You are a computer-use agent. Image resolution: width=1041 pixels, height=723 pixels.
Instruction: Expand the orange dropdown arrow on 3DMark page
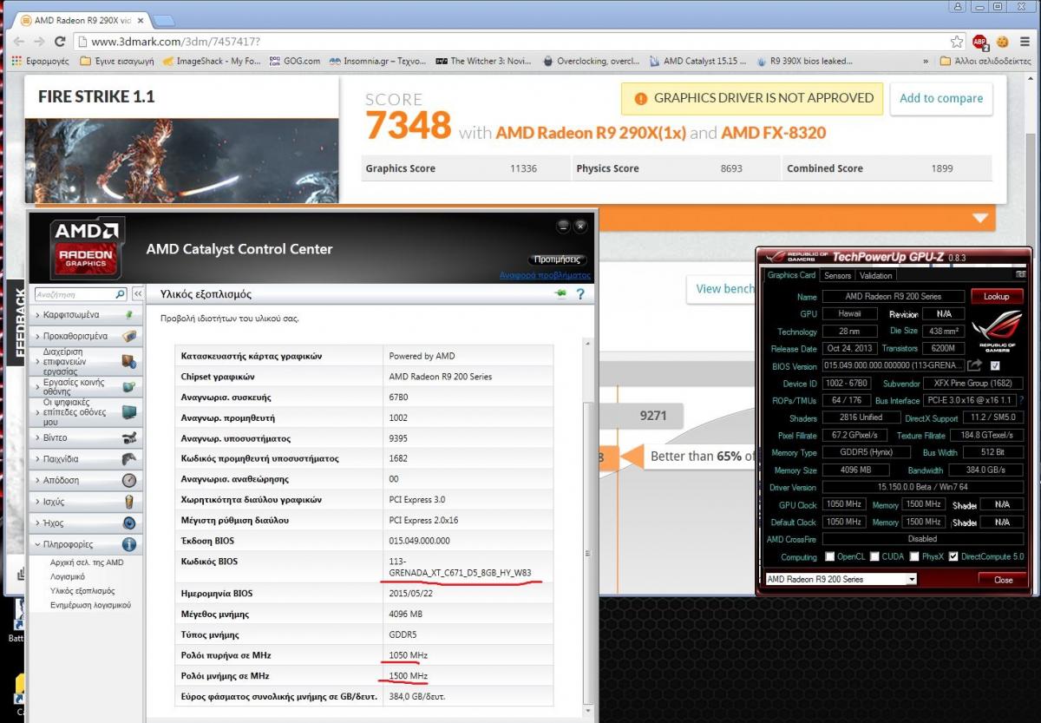pyautogui.click(x=980, y=219)
